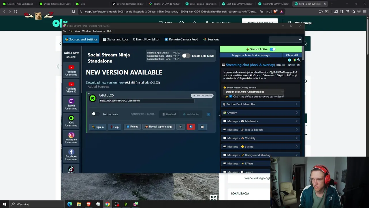The height and width of the screenshot is (208, 369).
Task: Click the magnifier icon under Clear All
Action: coord(299,60)
